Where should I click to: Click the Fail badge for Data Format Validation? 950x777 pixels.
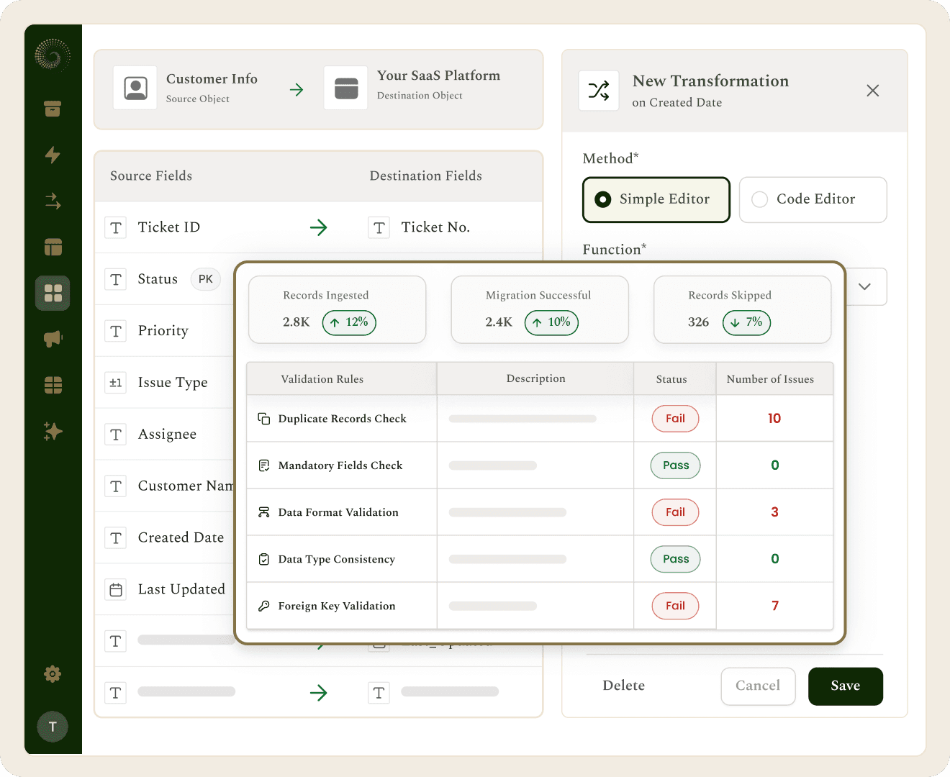click(675, 512)
